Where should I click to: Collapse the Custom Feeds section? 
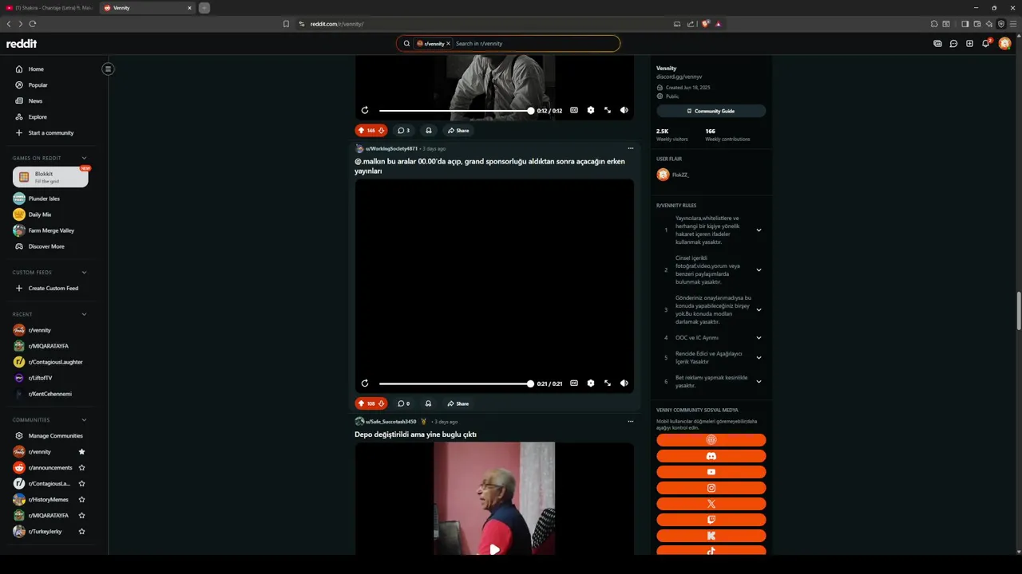click(84, 273)
